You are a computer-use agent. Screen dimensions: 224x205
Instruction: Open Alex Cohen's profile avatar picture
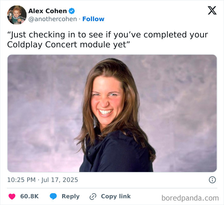pos(17,15)
